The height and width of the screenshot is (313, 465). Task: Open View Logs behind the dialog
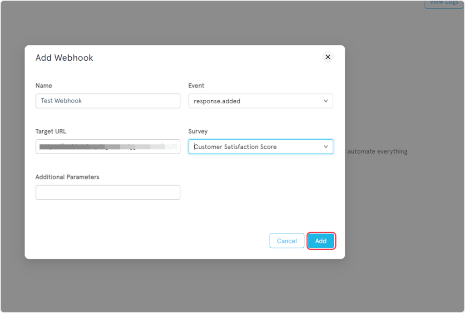click(444, 3)
